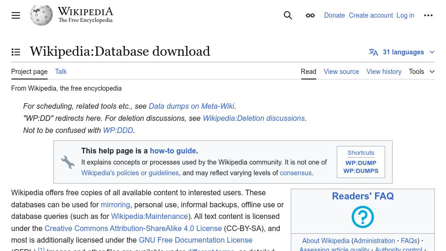Screen dimensions: 446x251
Task: Click the Donate link
Action: [x=334, y=15]
